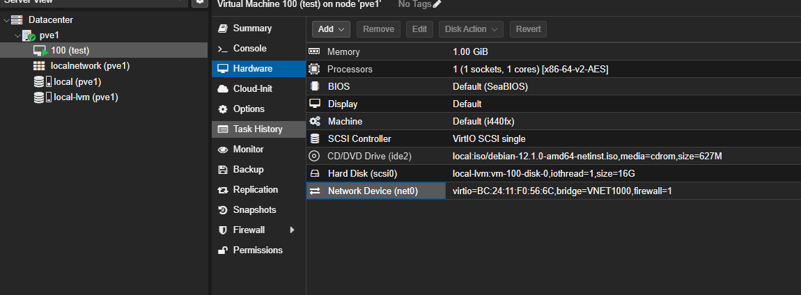Viewport: 801px width, 295px height.
Task: Click the CD/DVD Drive disc icon
Action: pyautogui.click(x=314, y=157)
